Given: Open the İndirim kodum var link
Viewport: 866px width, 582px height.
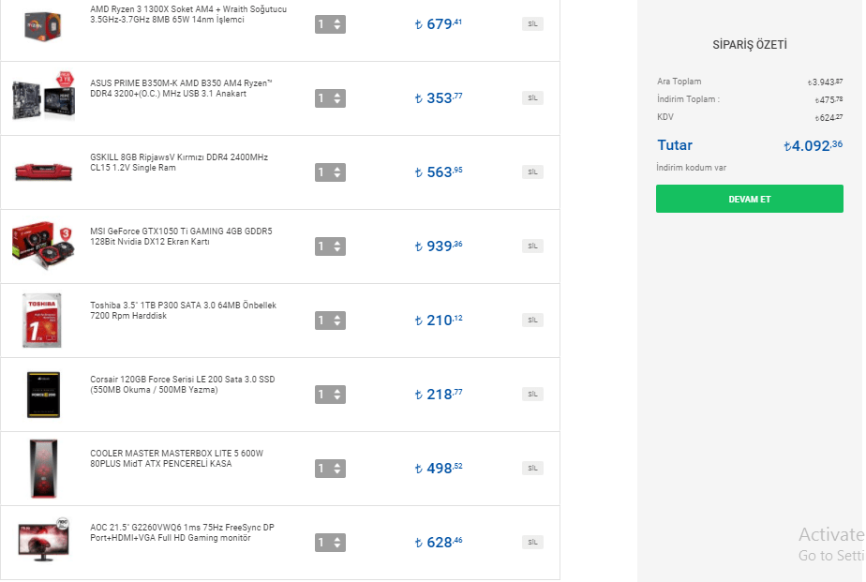Looking at the screenshot, I should tap(691, 168).
